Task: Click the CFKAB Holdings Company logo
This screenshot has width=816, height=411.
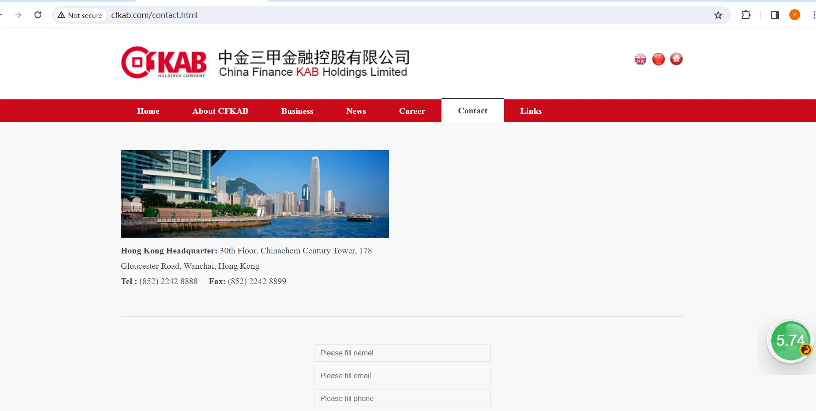Action: pos(164,62)
